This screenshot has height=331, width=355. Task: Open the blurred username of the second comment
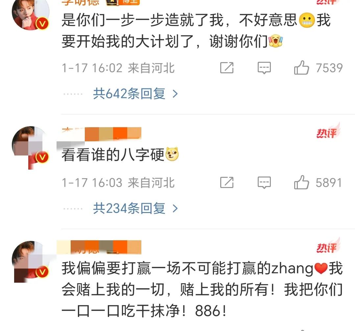pyautogui.click(x=102, y=133)
